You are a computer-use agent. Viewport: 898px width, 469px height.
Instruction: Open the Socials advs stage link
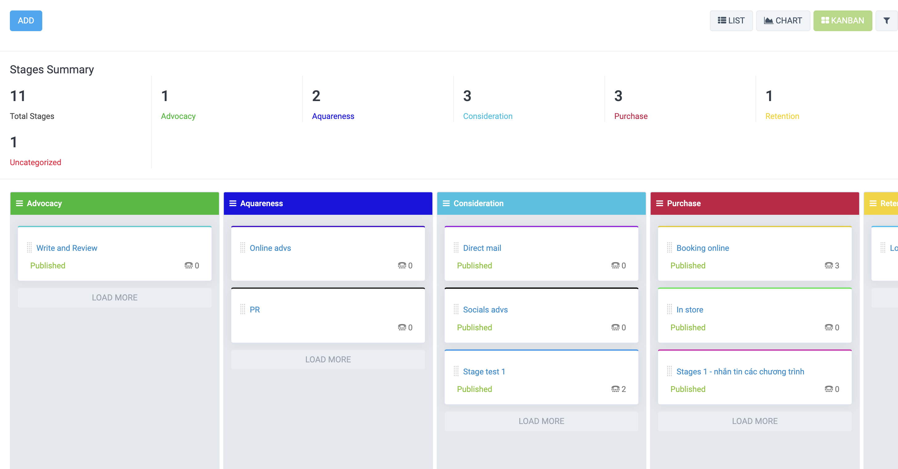(x=485, y=310)
